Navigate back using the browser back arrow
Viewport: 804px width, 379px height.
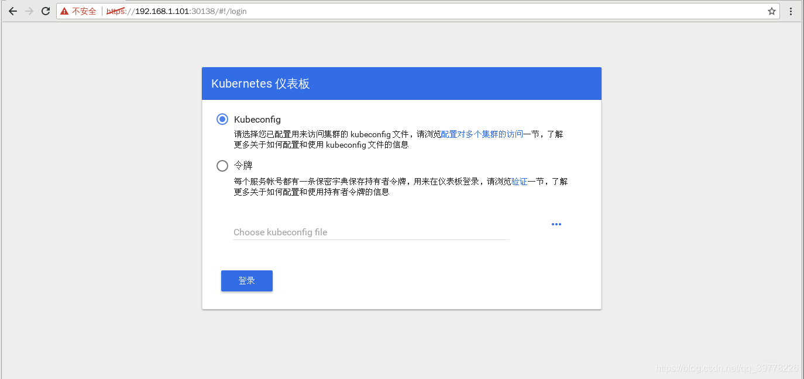[12, 11]
